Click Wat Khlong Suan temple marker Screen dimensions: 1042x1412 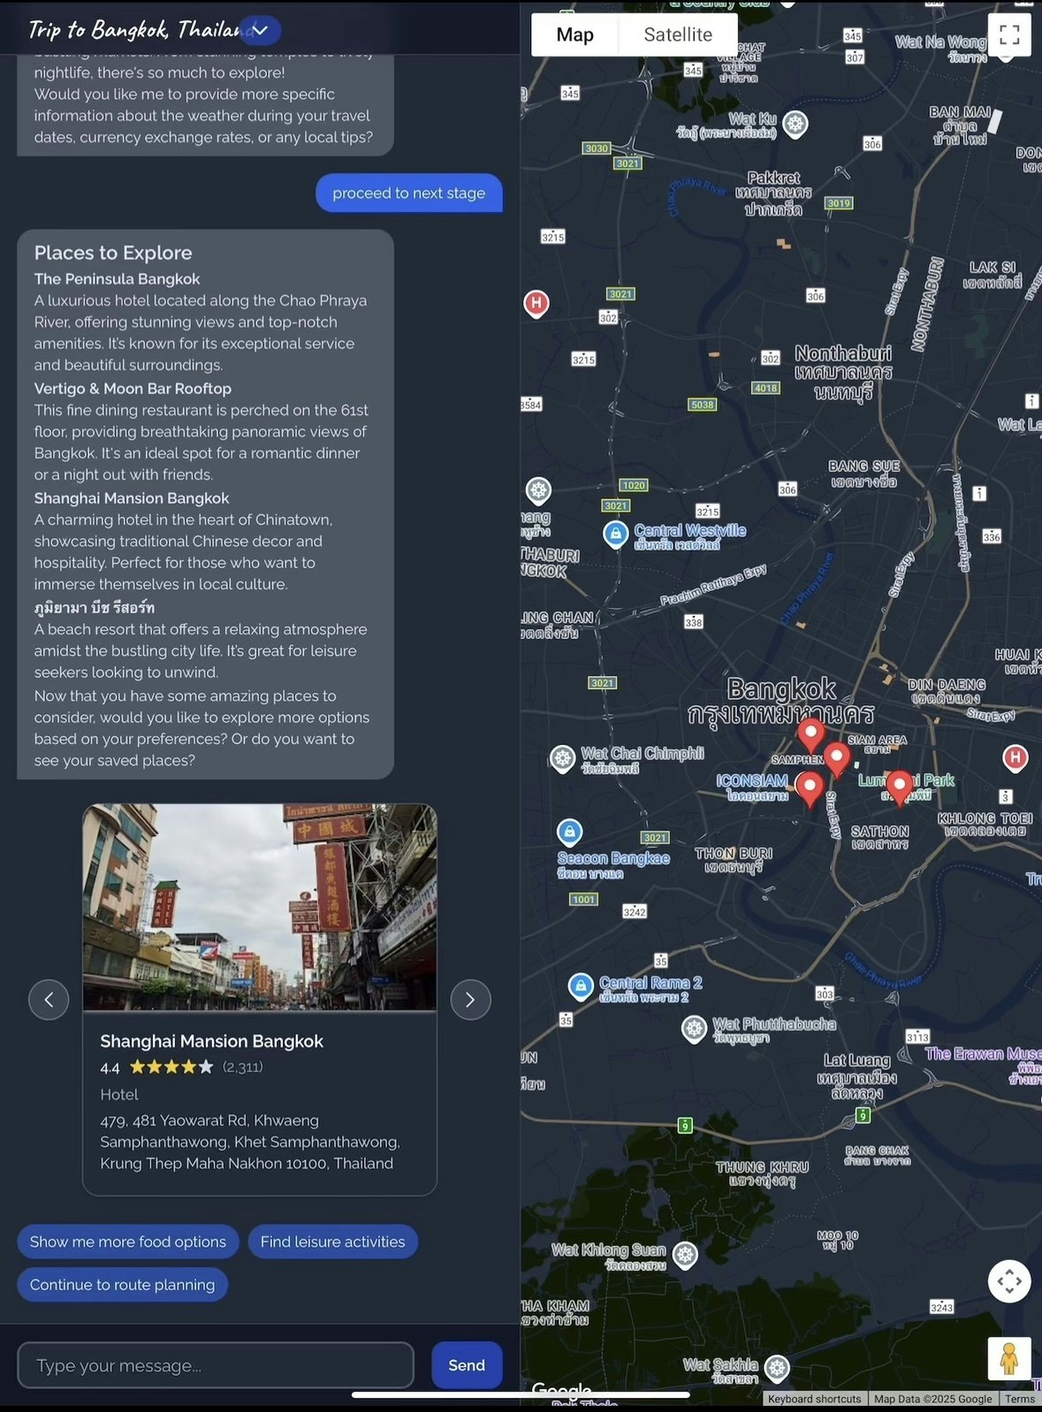685,1254
